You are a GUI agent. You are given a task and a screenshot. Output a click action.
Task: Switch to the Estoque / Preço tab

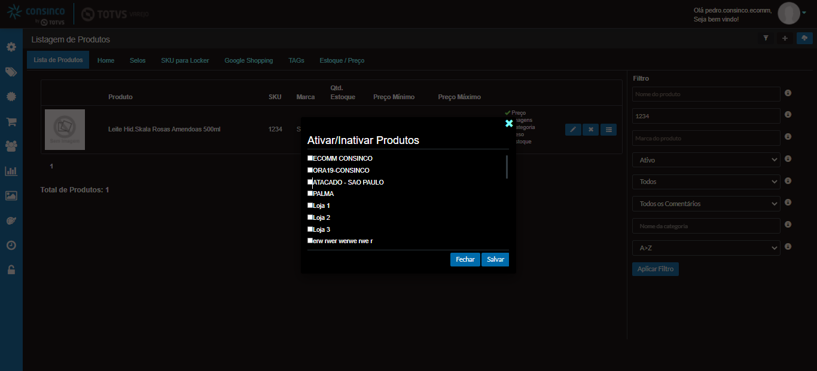point(342,60)
